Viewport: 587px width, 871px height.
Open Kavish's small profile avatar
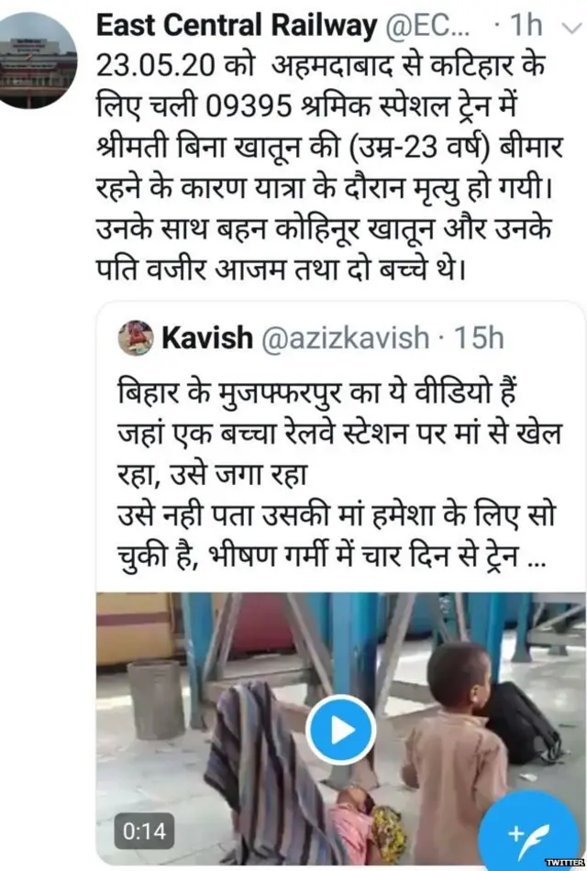click(136, 337)
